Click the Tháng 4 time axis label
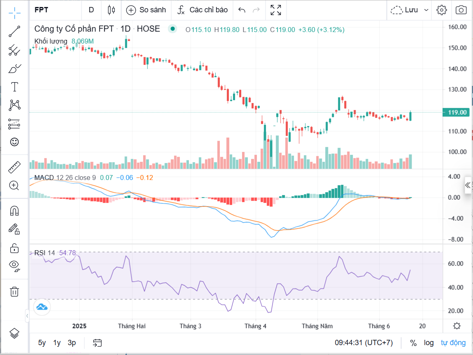Viewport: 473px width, 355px height. [255, 326]
